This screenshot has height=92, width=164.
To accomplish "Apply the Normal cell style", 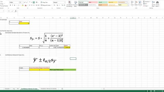I will (83, 2).
